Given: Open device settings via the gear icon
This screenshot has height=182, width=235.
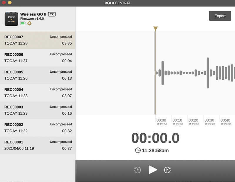Looking at the screenshot, I should click(29, 23).
